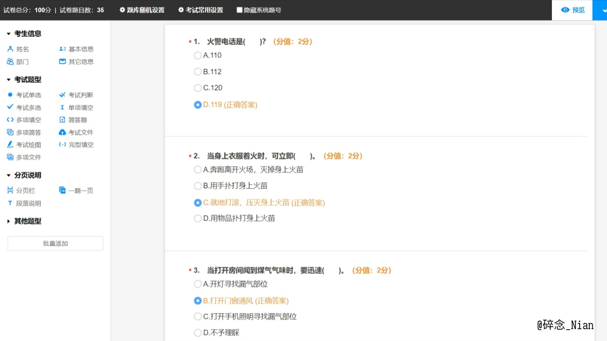
Task: Select the 考试文件 cloud upload icon
Action: click(x=62, y=132)
